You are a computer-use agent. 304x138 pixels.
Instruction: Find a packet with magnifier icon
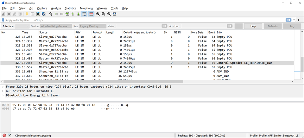(51, 14)
